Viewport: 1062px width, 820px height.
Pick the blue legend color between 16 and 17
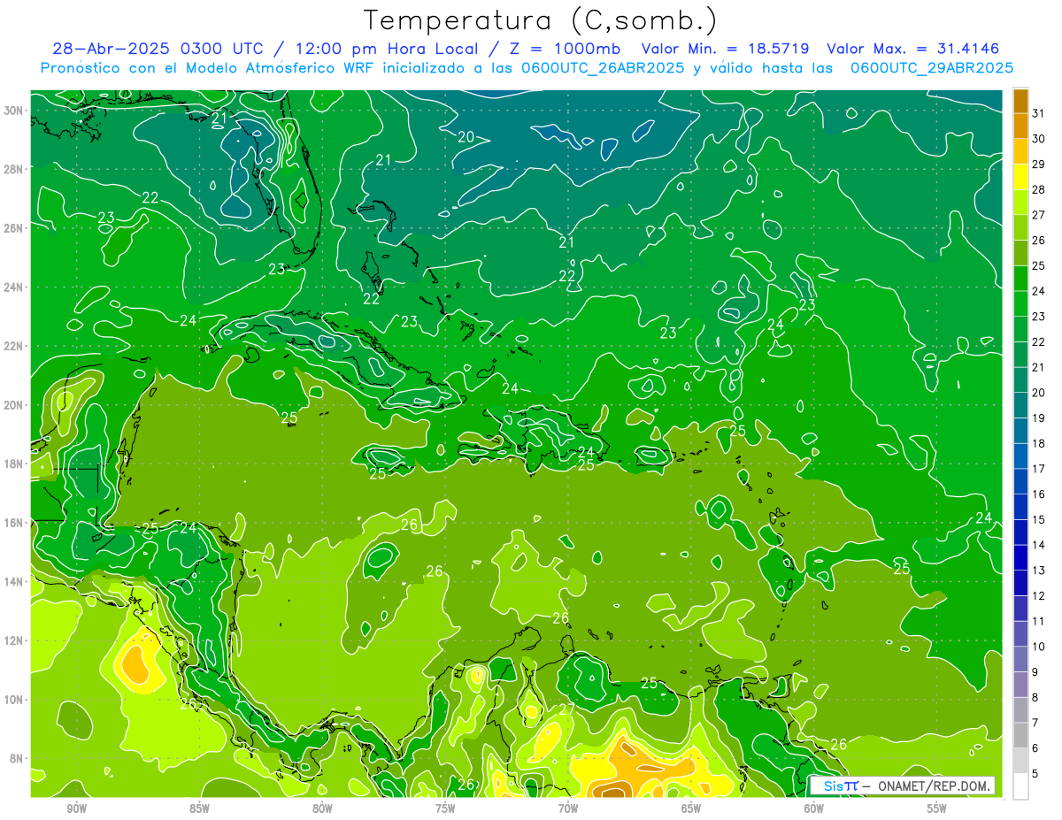tap(1020, 481)
